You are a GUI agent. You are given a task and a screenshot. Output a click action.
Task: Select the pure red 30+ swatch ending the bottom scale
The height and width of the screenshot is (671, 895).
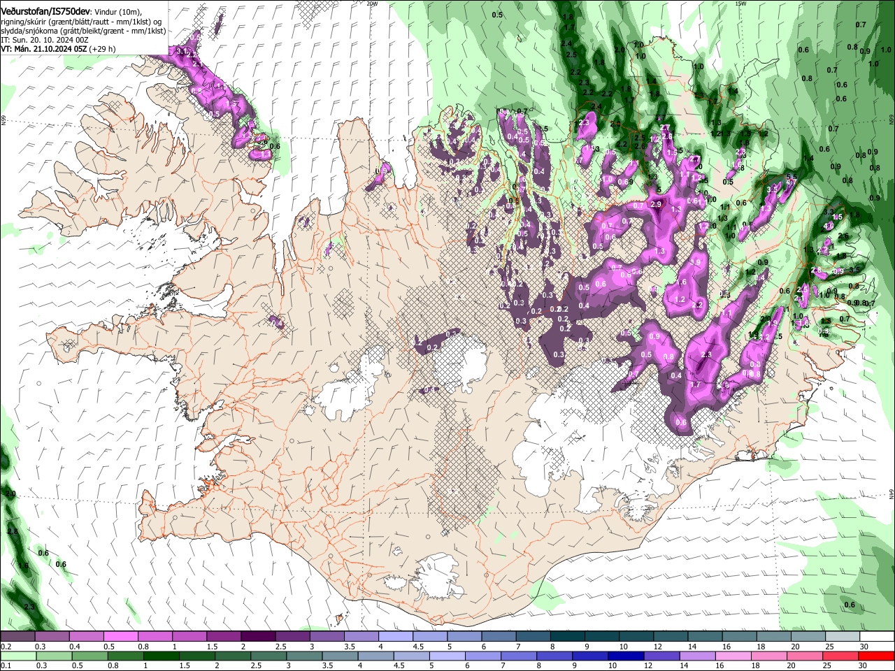[877, 656]
